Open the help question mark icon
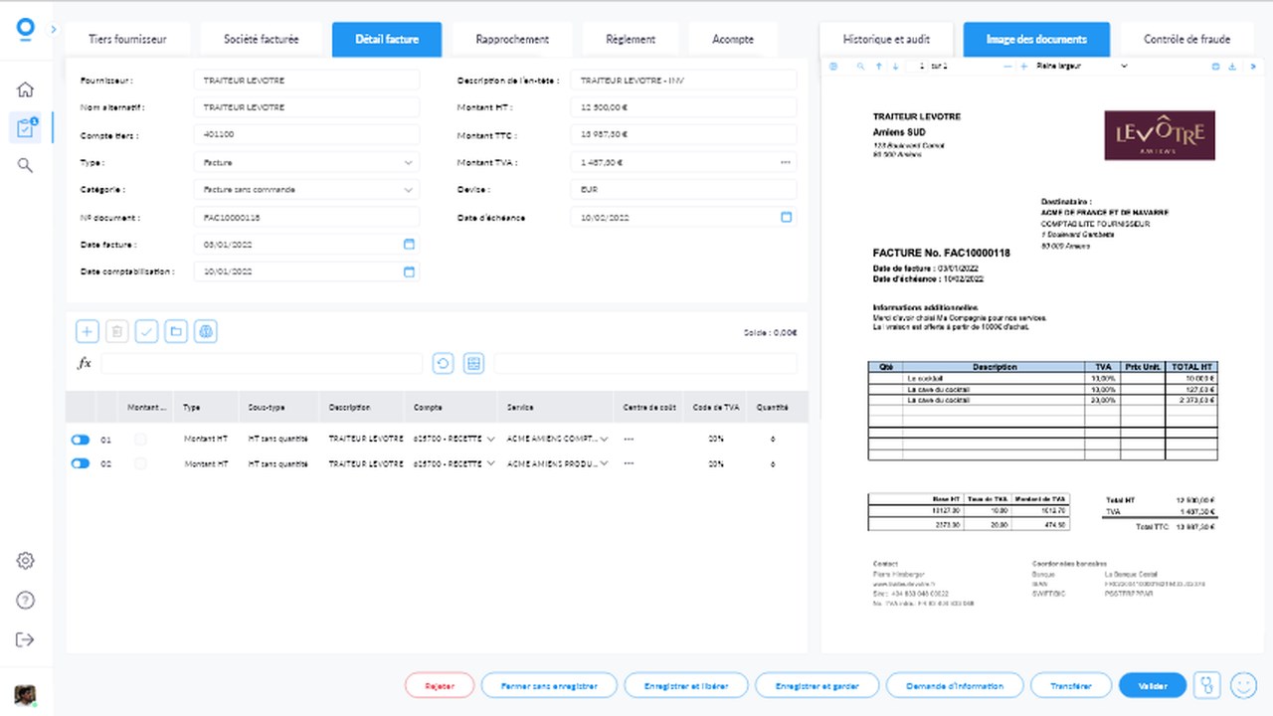 pyautogui.click(x=26, y=600)
